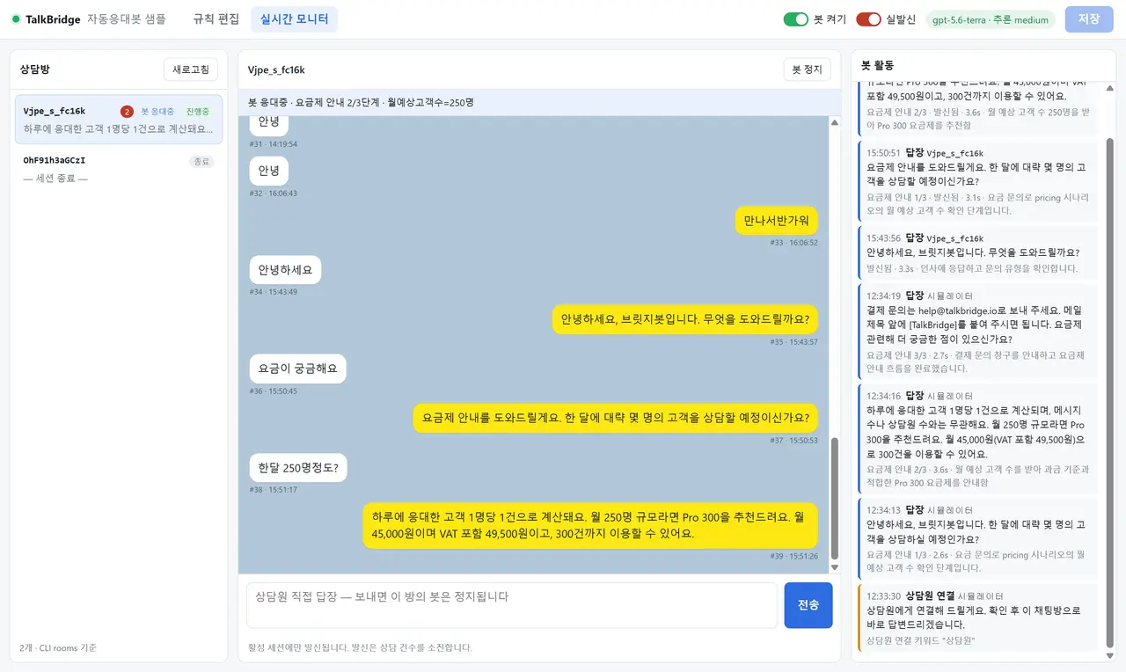1126x672 pixels.
Task: Click the 2개 · CLI rooms 기준 footer
Action: point(58,647)
